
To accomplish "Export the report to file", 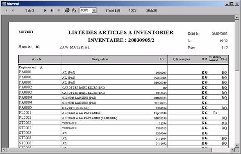I will point(74,10).
